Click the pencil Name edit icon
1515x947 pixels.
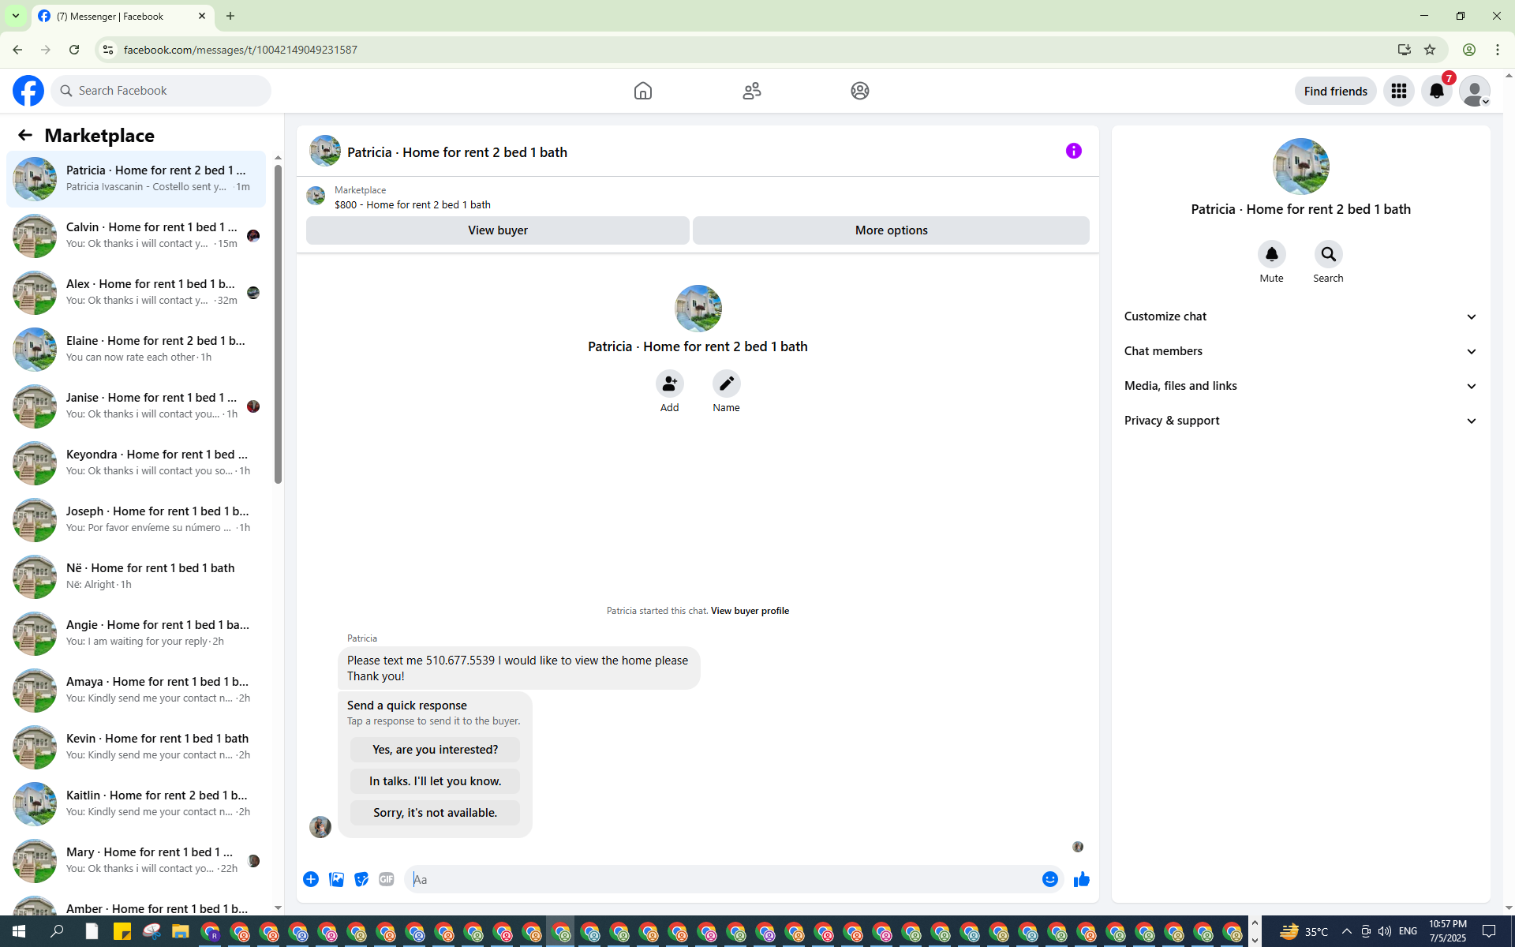726,384
